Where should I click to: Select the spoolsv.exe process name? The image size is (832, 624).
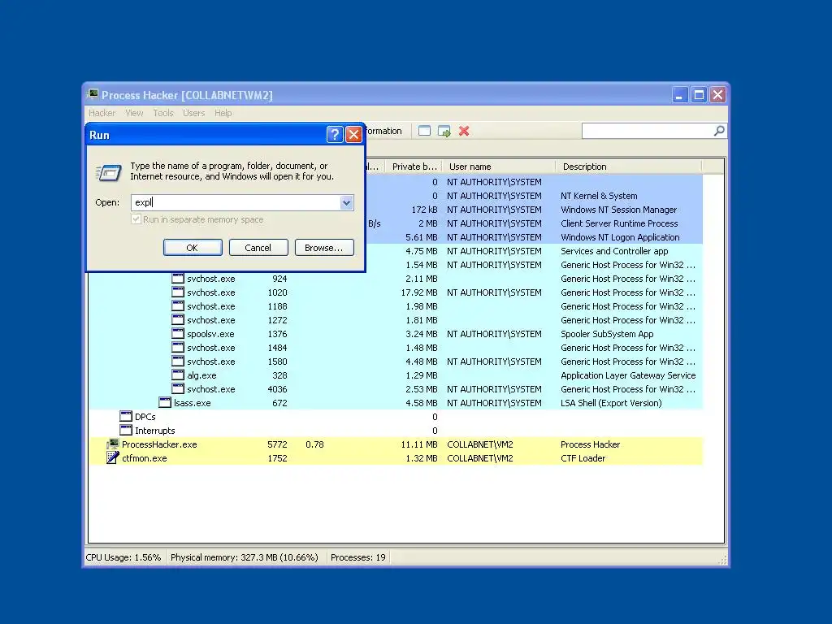210,334
